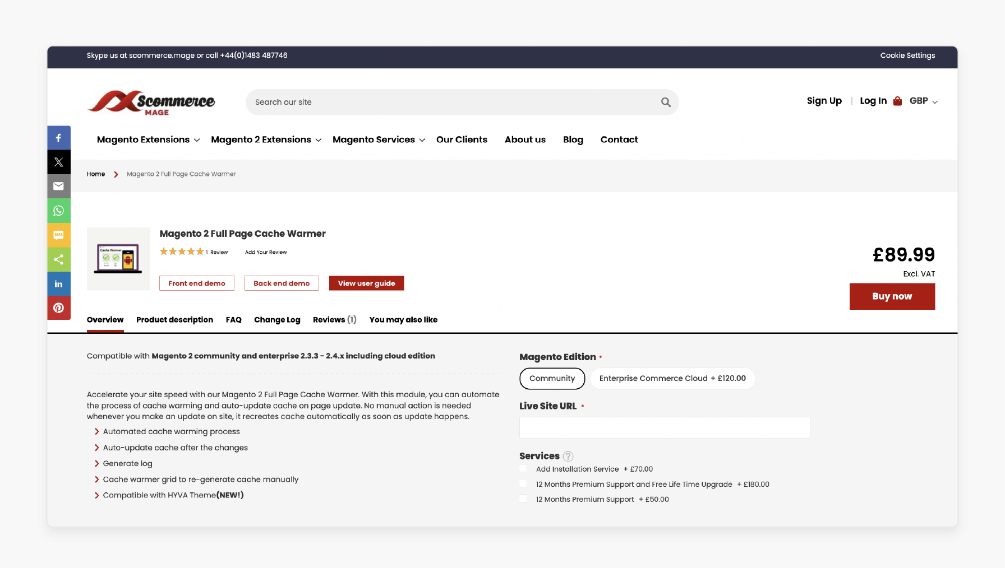Share via email sidebar icon
The height and width of the screenshot is (568, 1005).
tap(58, 187)
